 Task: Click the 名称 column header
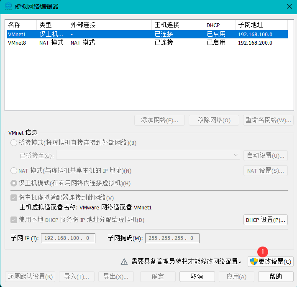click(x=21, y=25)
